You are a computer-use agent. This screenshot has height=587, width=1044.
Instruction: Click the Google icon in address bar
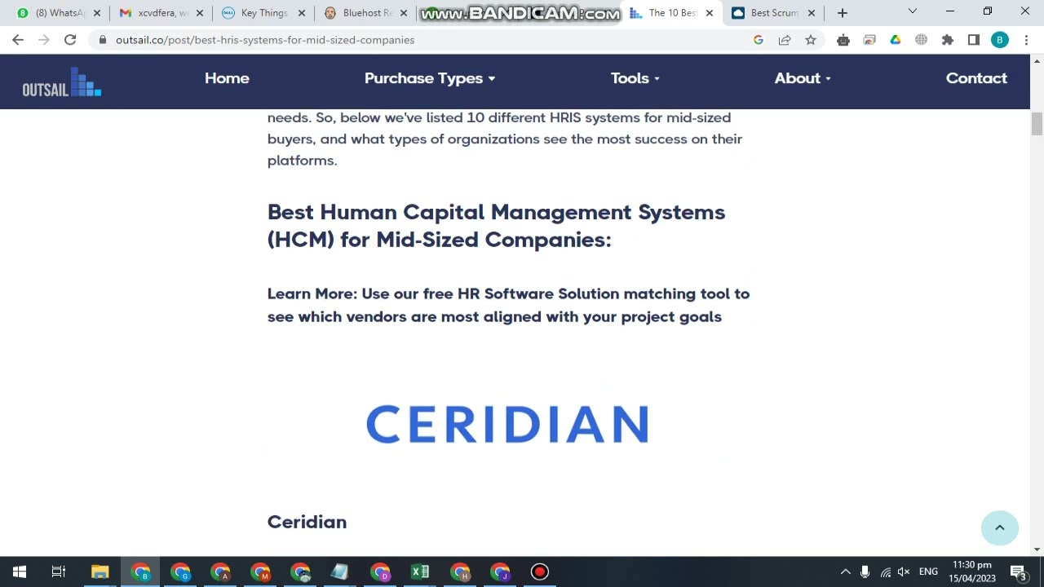pyautogui.click(x=759, y=40)
